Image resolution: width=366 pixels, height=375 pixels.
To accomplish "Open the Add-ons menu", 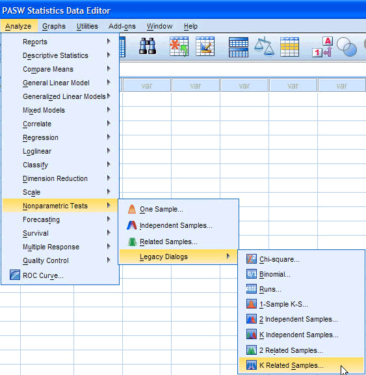I will (122, 26).
